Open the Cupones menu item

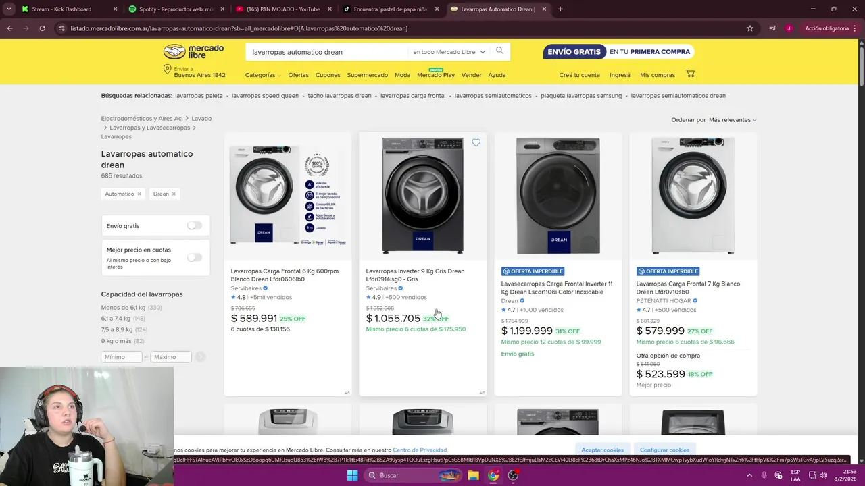click(328, 75)
